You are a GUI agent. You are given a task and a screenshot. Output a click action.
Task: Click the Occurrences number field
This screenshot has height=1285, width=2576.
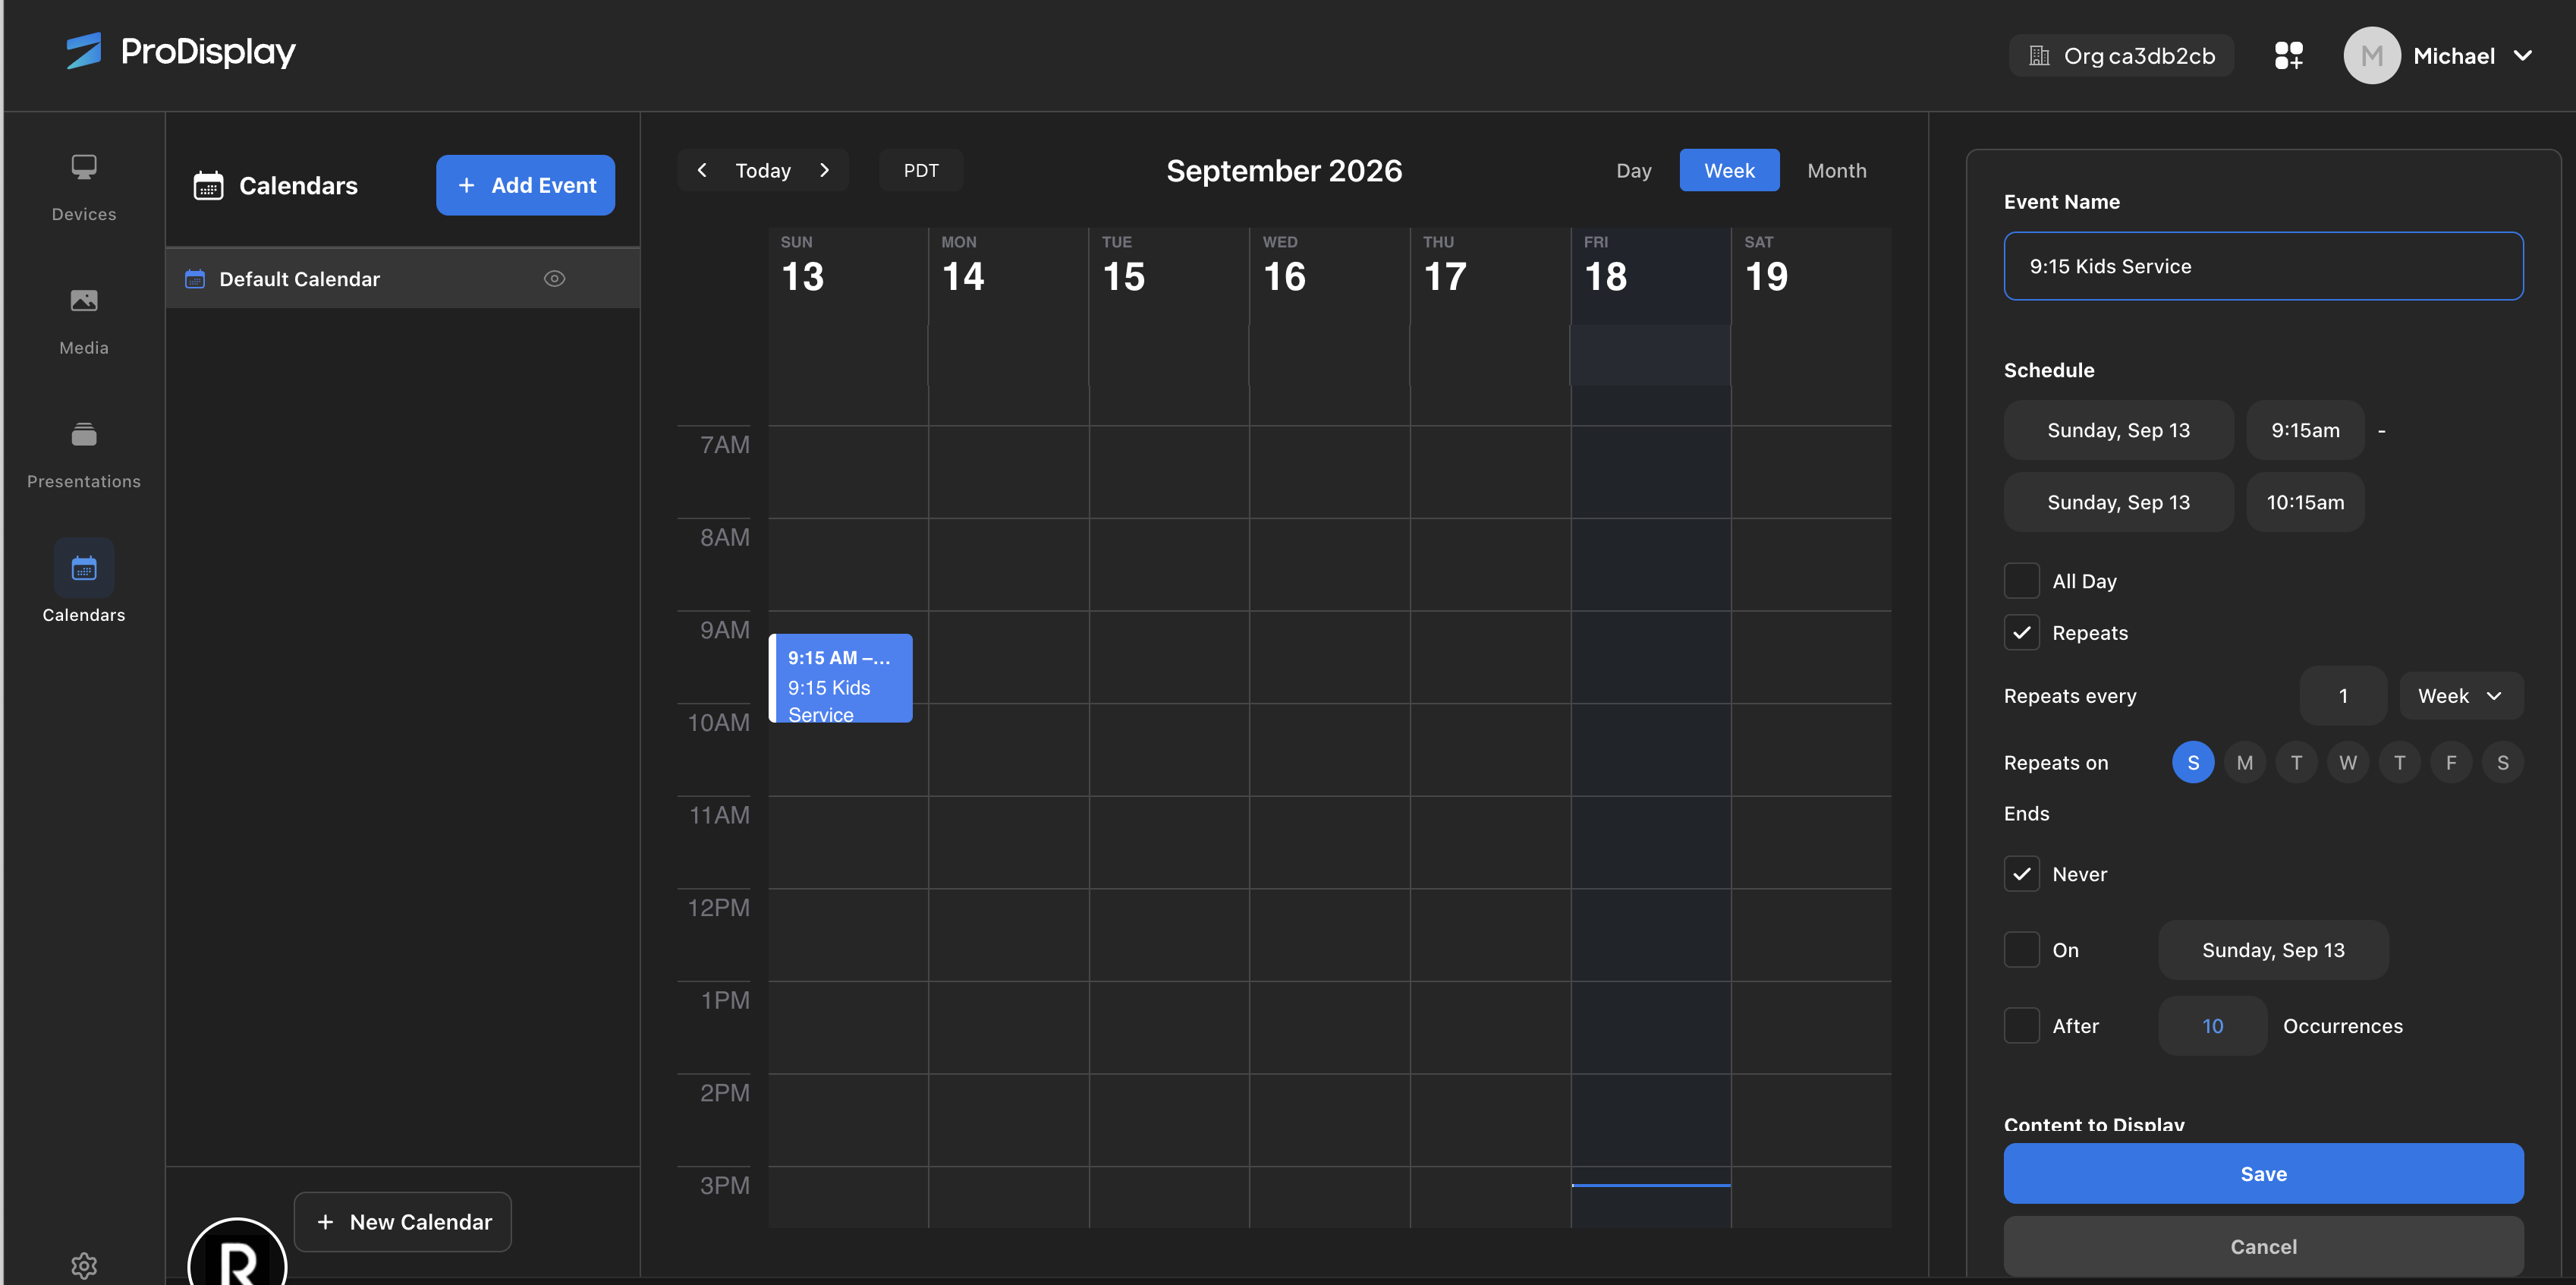pos(2212,1026)
